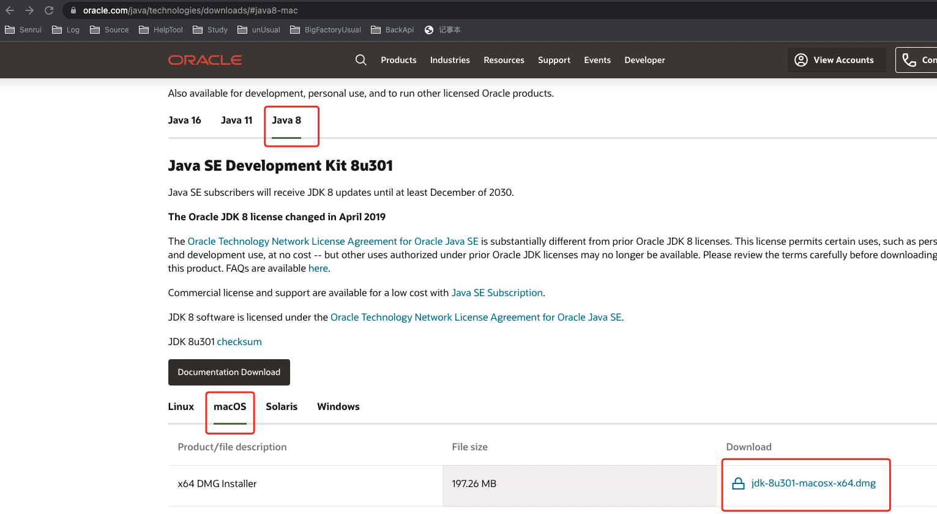Reload the page with refresh icon
Viewport: 937px width, 514px height.
(49, 10)
